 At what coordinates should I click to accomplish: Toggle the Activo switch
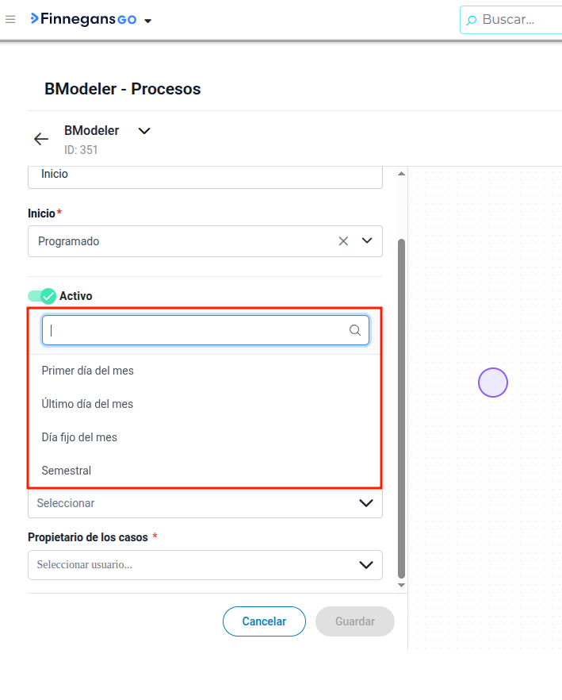pos(42,296)
